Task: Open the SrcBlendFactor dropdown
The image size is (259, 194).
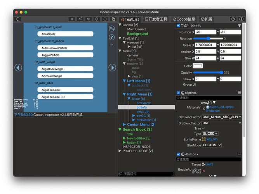Action: pyautogui.click(x=222, y=123)
